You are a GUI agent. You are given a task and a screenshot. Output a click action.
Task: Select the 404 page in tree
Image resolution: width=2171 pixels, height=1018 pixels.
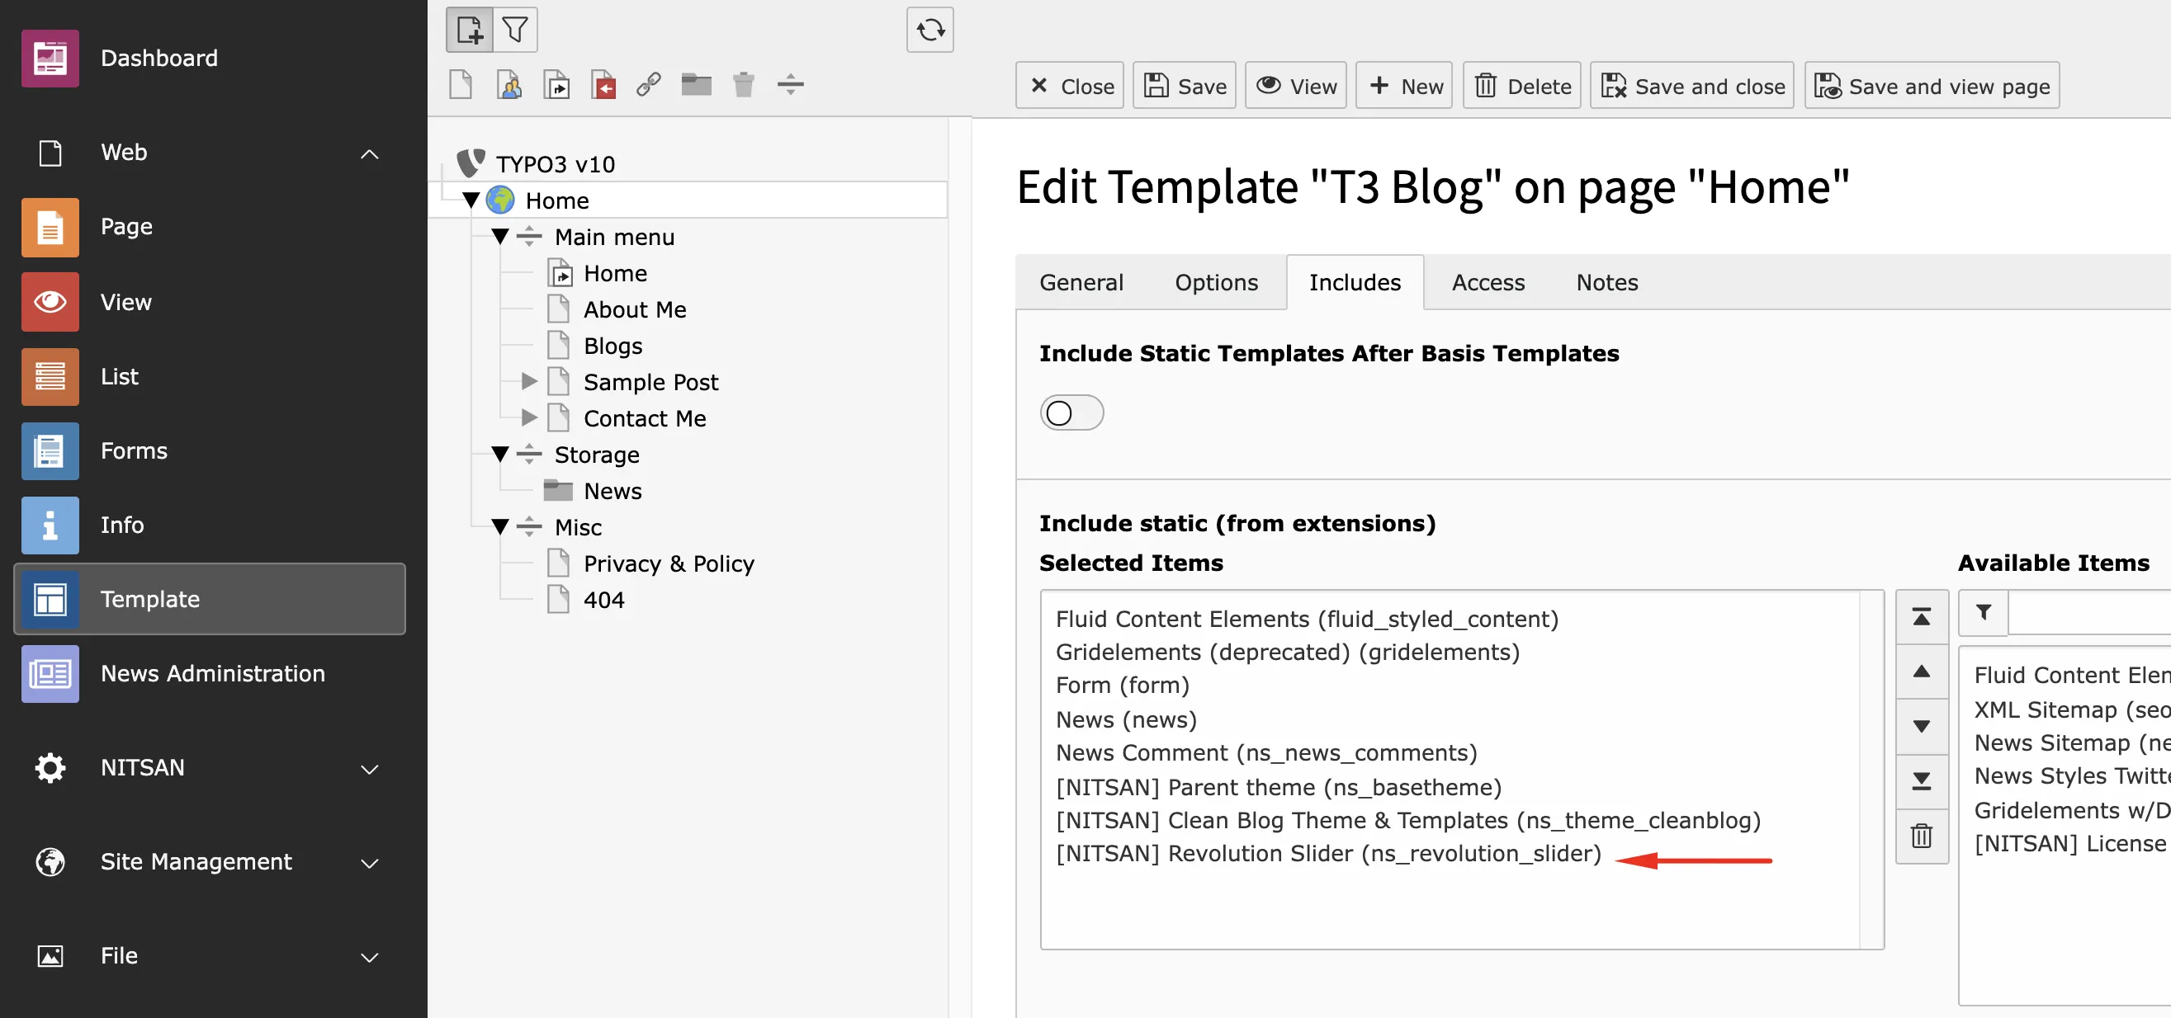click(x=603, y=600)
